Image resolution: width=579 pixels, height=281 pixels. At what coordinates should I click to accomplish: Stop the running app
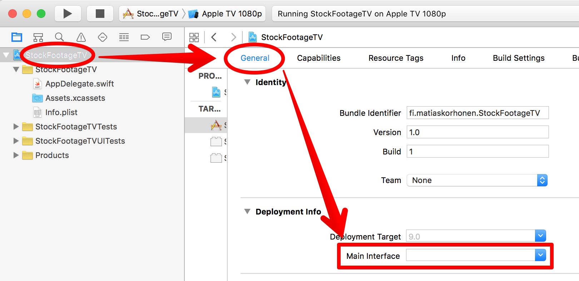100,14
